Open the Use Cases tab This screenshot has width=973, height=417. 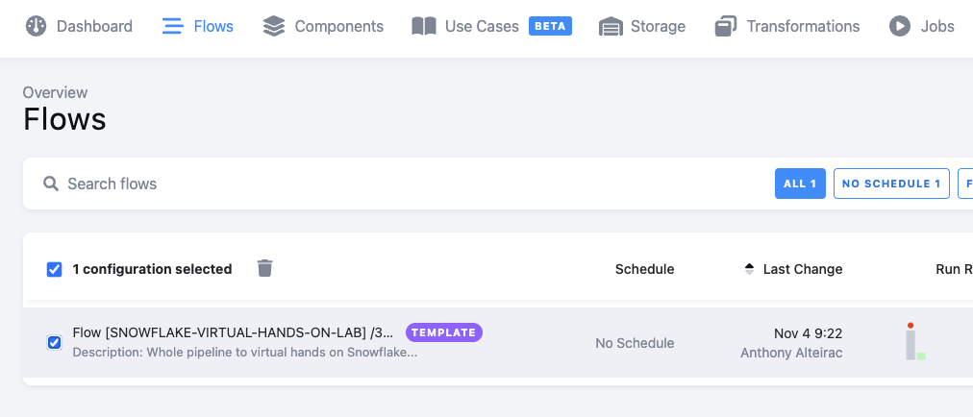coord(481,26)
